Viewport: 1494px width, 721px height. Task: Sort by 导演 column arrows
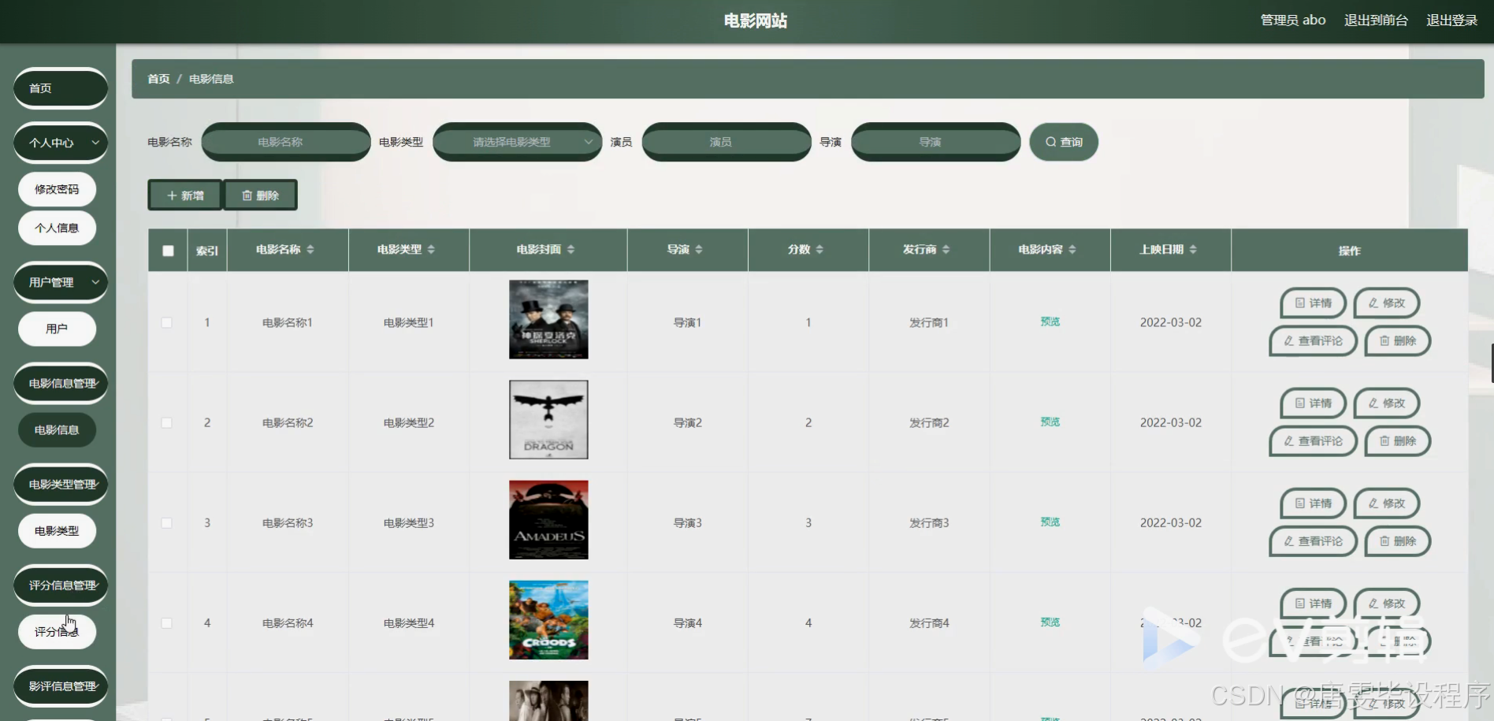[699, 250]
